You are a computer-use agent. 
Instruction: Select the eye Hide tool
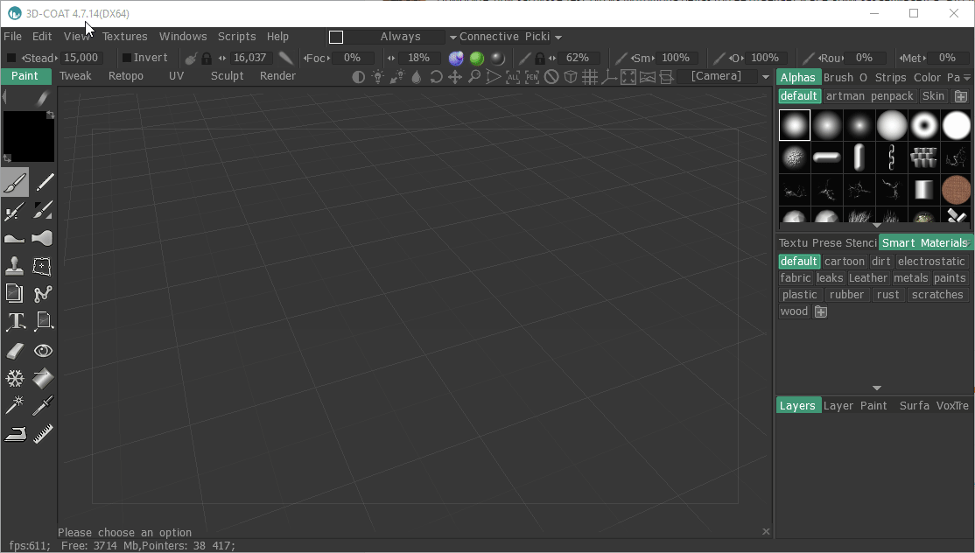click(x=43, y=351)
